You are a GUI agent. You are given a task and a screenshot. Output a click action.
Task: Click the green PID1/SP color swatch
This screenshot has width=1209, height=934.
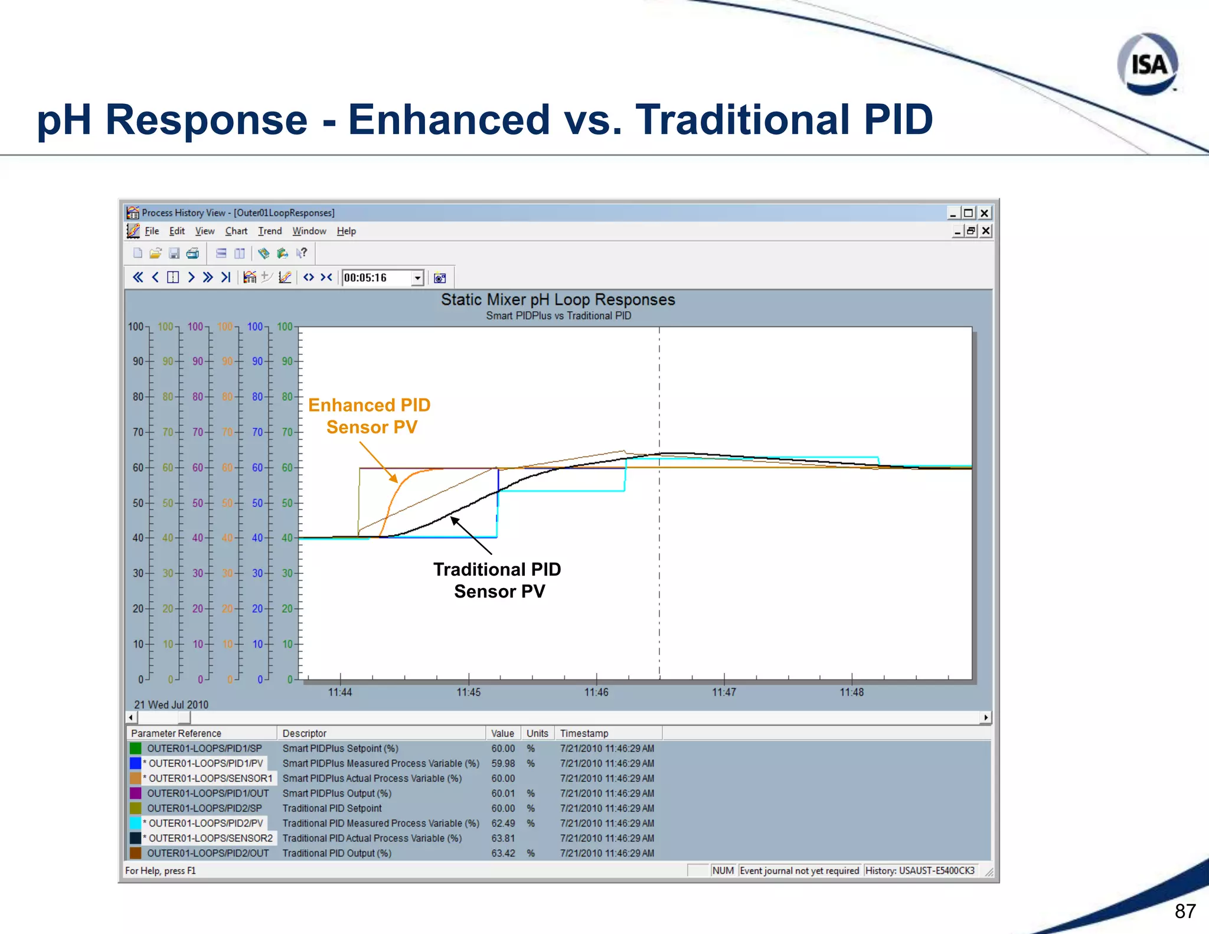click(x=135, y=749)
